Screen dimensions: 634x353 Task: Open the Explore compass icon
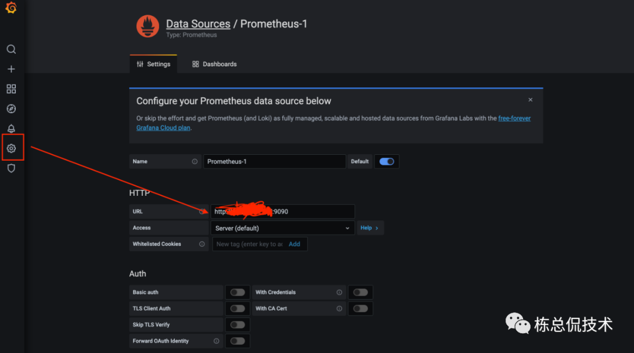pos(11,108)
